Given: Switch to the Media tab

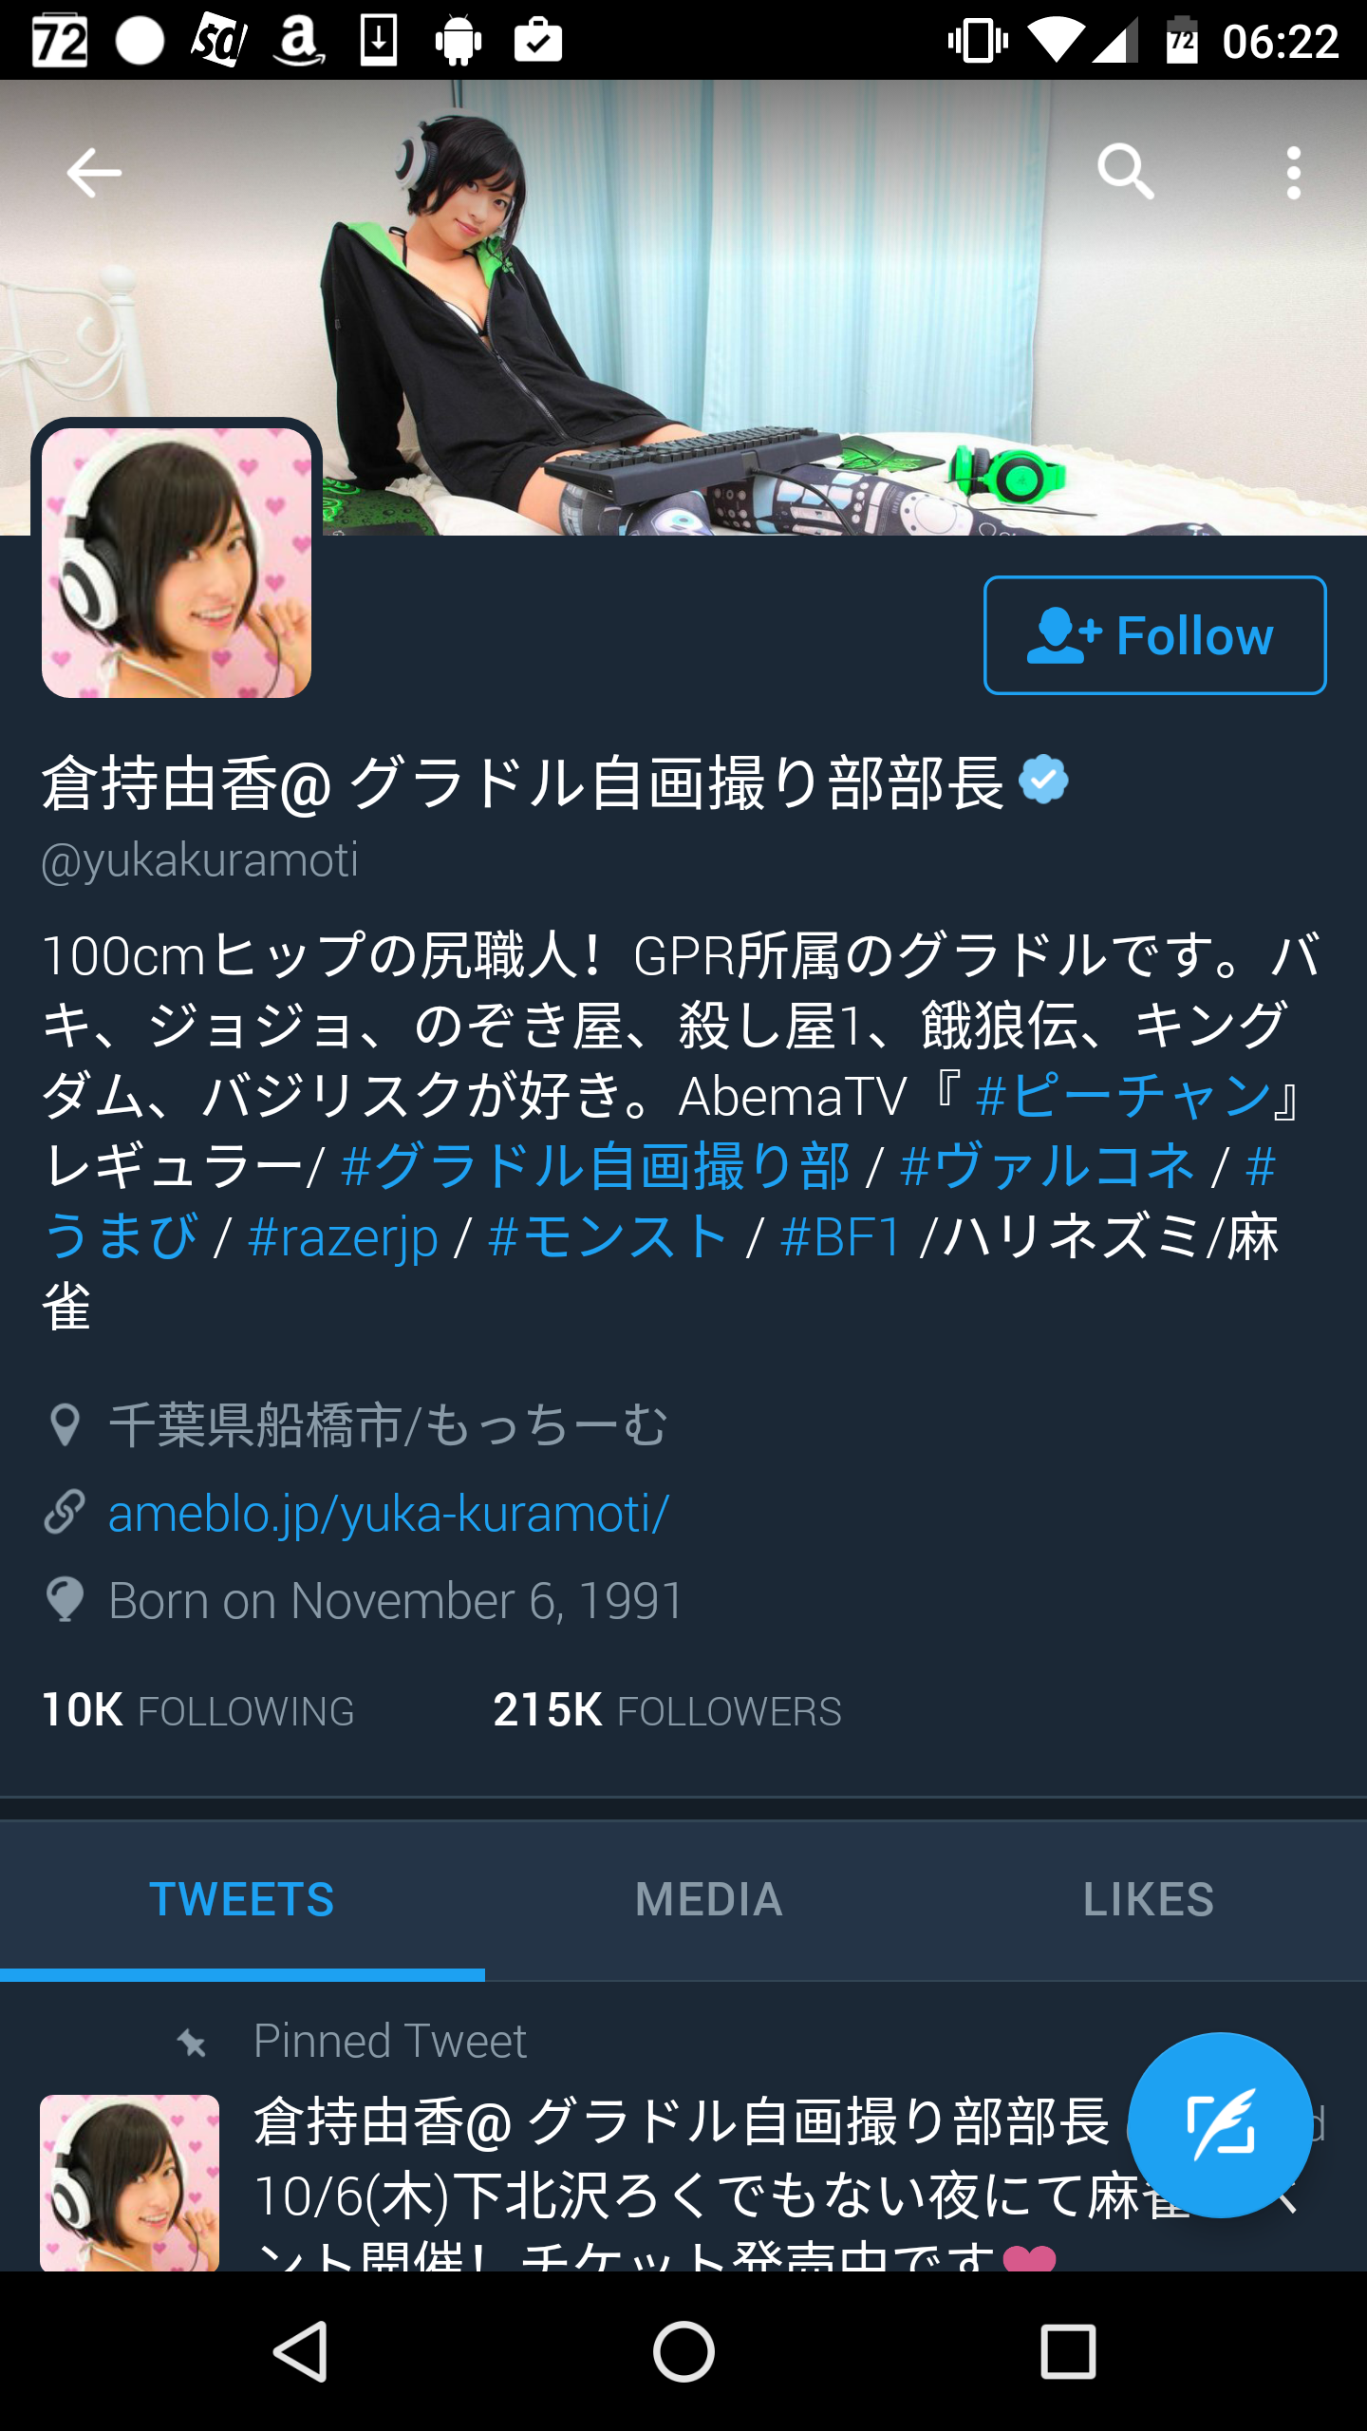Looking at the screenshot, I should point(708,1900).
